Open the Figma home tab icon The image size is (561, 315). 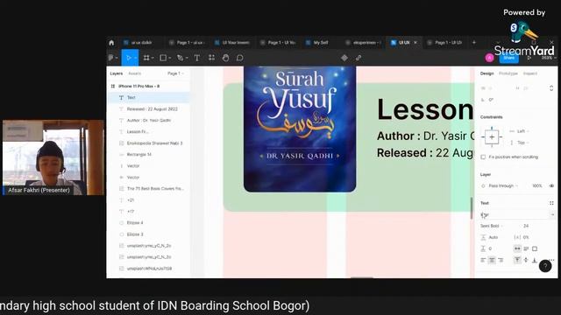(x=111, y=43)
